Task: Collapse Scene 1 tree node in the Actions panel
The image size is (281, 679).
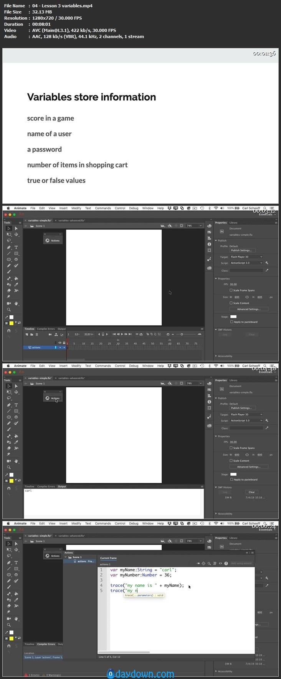Action: click(x=66, y=557)
